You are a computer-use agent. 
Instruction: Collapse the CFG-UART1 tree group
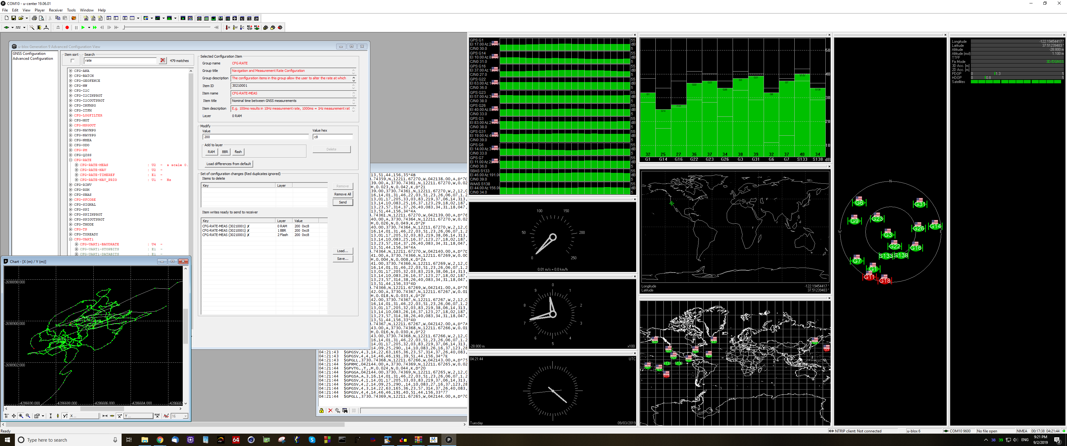71,239
